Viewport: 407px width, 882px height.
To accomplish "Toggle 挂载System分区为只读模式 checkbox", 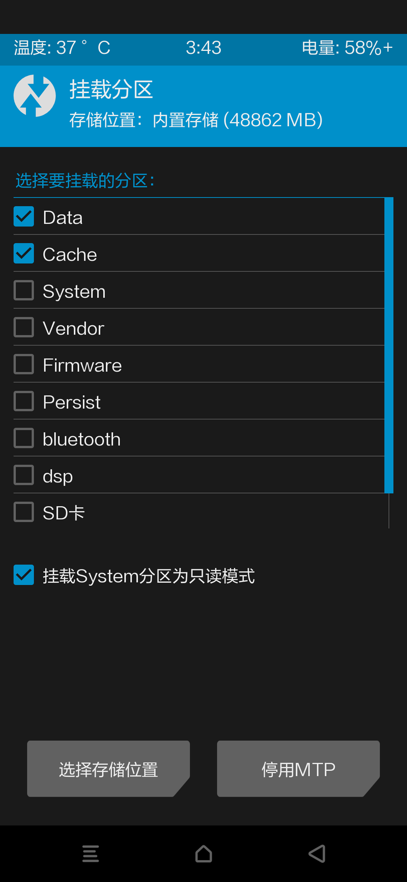I will pos(24,575).
